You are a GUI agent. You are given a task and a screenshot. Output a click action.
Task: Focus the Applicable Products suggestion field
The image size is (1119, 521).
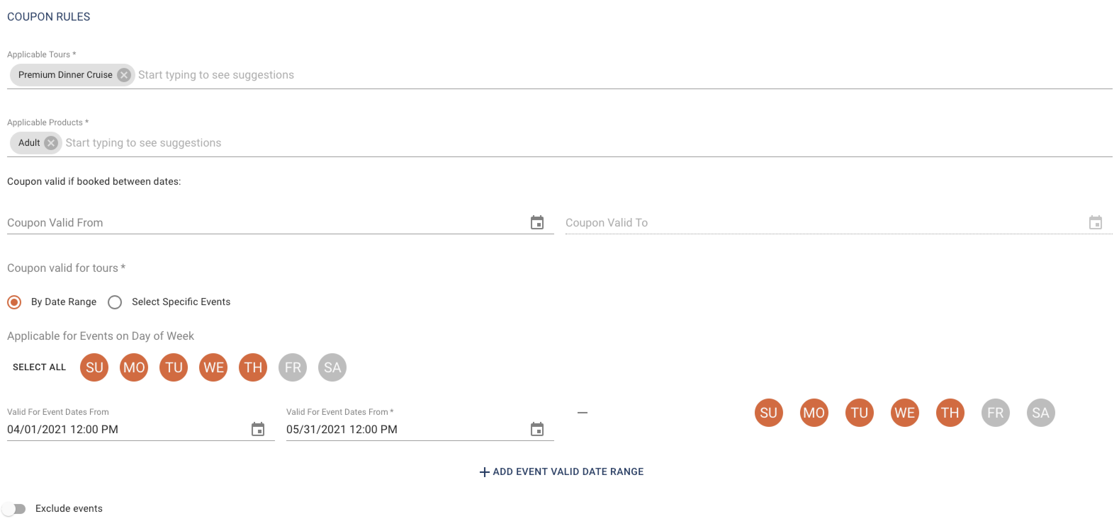588,143
